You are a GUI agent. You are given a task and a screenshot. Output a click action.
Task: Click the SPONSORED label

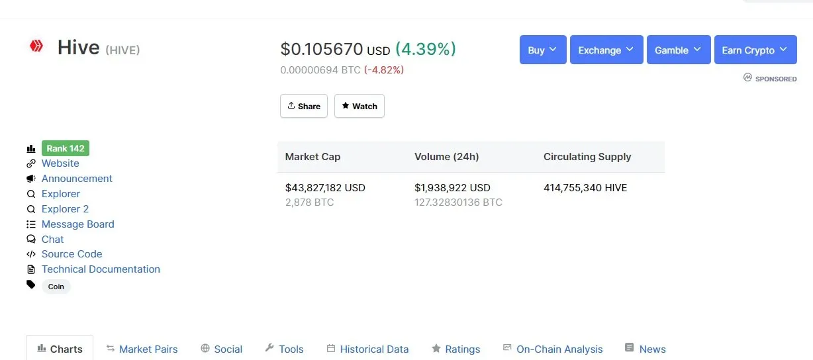776,79
